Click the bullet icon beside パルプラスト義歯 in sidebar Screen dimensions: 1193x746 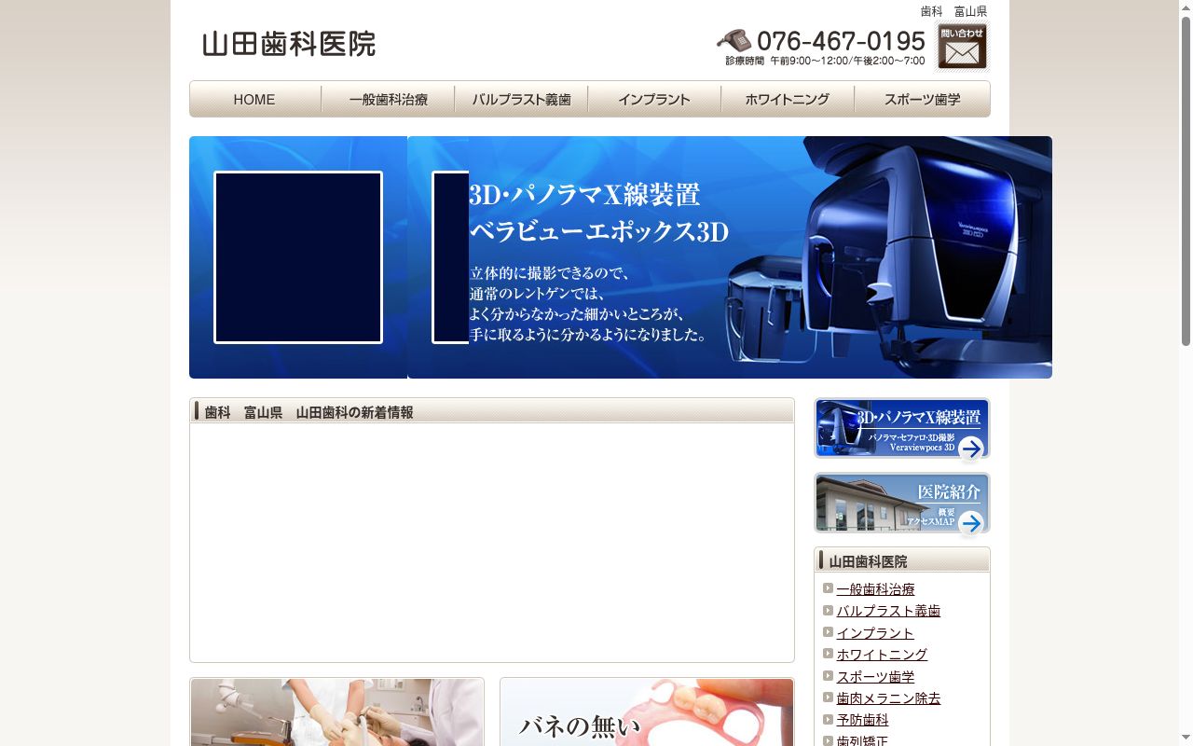coord(828,610)
